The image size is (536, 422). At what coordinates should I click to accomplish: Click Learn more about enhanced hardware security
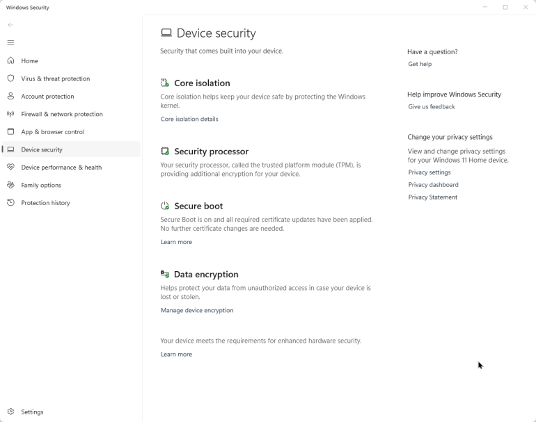tap(176, 354)
